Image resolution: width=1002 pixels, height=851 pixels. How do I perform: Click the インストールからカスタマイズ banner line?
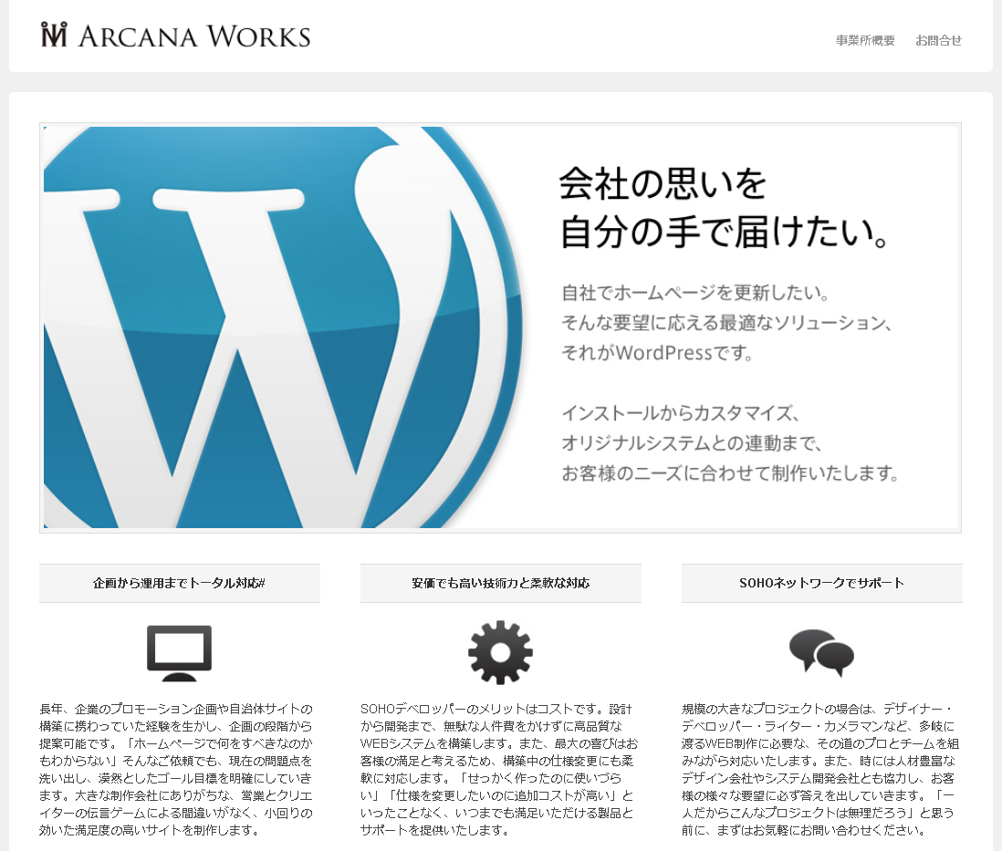point(681,412)
